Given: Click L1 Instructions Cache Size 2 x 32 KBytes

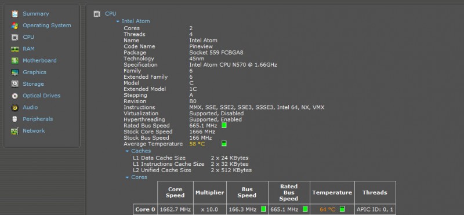Looking at the screenshot, I should pos(230,164).
